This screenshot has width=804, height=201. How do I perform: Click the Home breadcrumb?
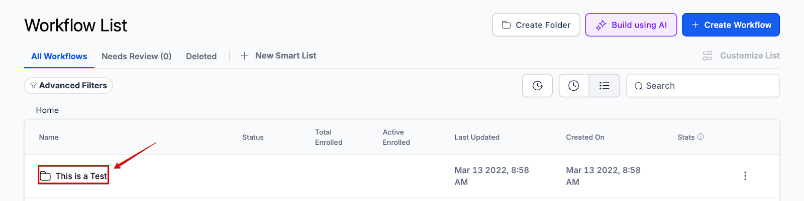tap(47, 110)
